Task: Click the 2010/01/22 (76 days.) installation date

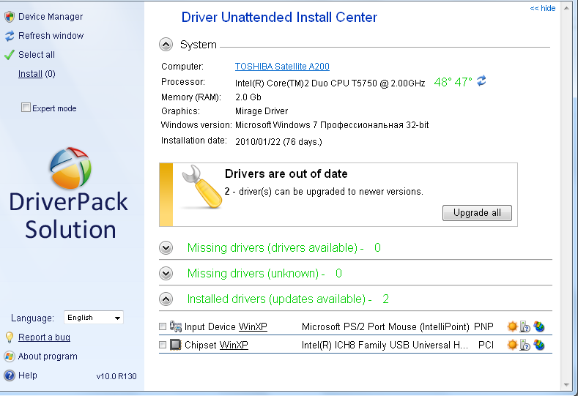Action: [x=278, y=142]
